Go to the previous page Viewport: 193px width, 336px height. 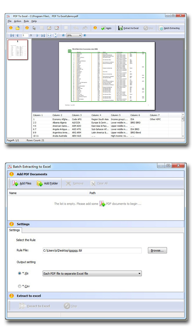[17, 35]
